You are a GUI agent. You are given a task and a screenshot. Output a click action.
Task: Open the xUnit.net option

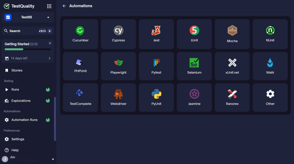coord(232,66)
